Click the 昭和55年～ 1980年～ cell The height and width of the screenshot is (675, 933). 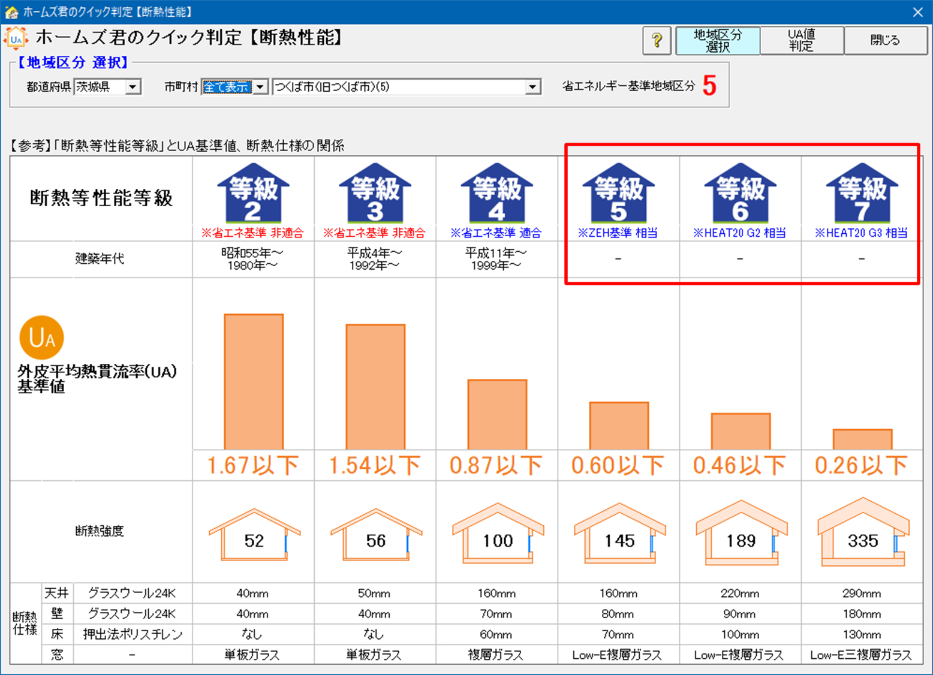[x=252, y=259]
